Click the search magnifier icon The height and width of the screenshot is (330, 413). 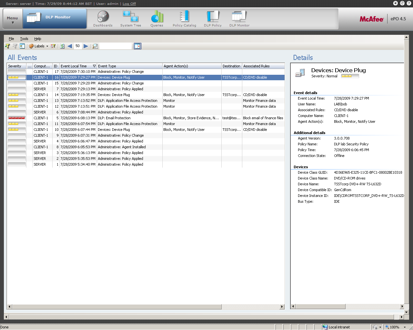point(95,46)
